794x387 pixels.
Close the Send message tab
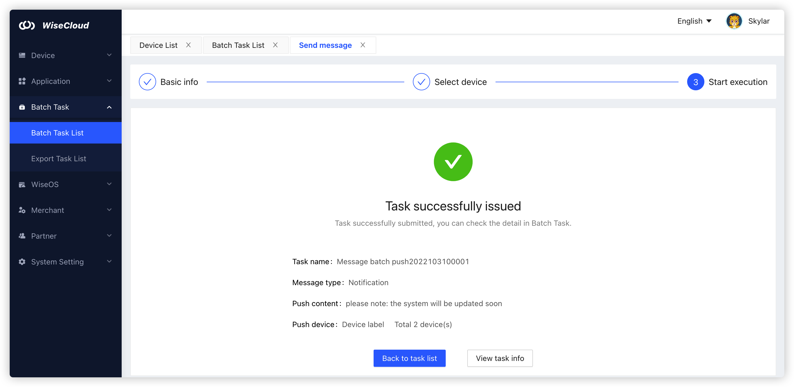point(363,45)
